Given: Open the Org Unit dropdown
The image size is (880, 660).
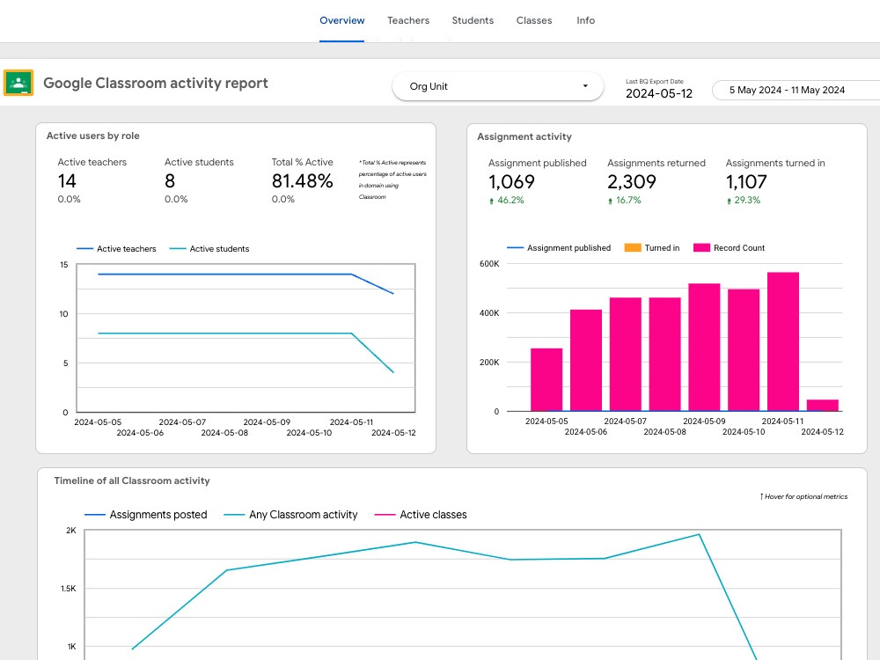Looking at the screenshot, I should [x=498, y=86].
